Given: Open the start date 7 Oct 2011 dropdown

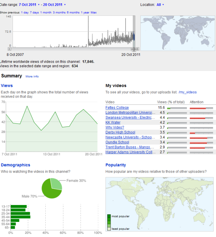Looking at the screenshot, I should 29,5.
